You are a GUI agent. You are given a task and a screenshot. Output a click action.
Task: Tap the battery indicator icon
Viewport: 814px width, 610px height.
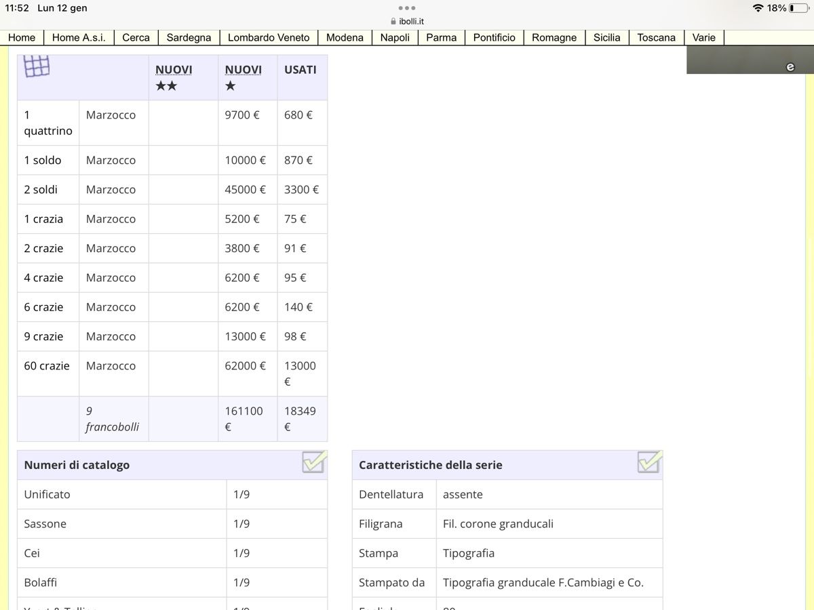[798, 8]
